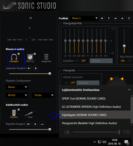Open the taskbar volume speaker icon

pyautogui.click(x=104, y=142)
